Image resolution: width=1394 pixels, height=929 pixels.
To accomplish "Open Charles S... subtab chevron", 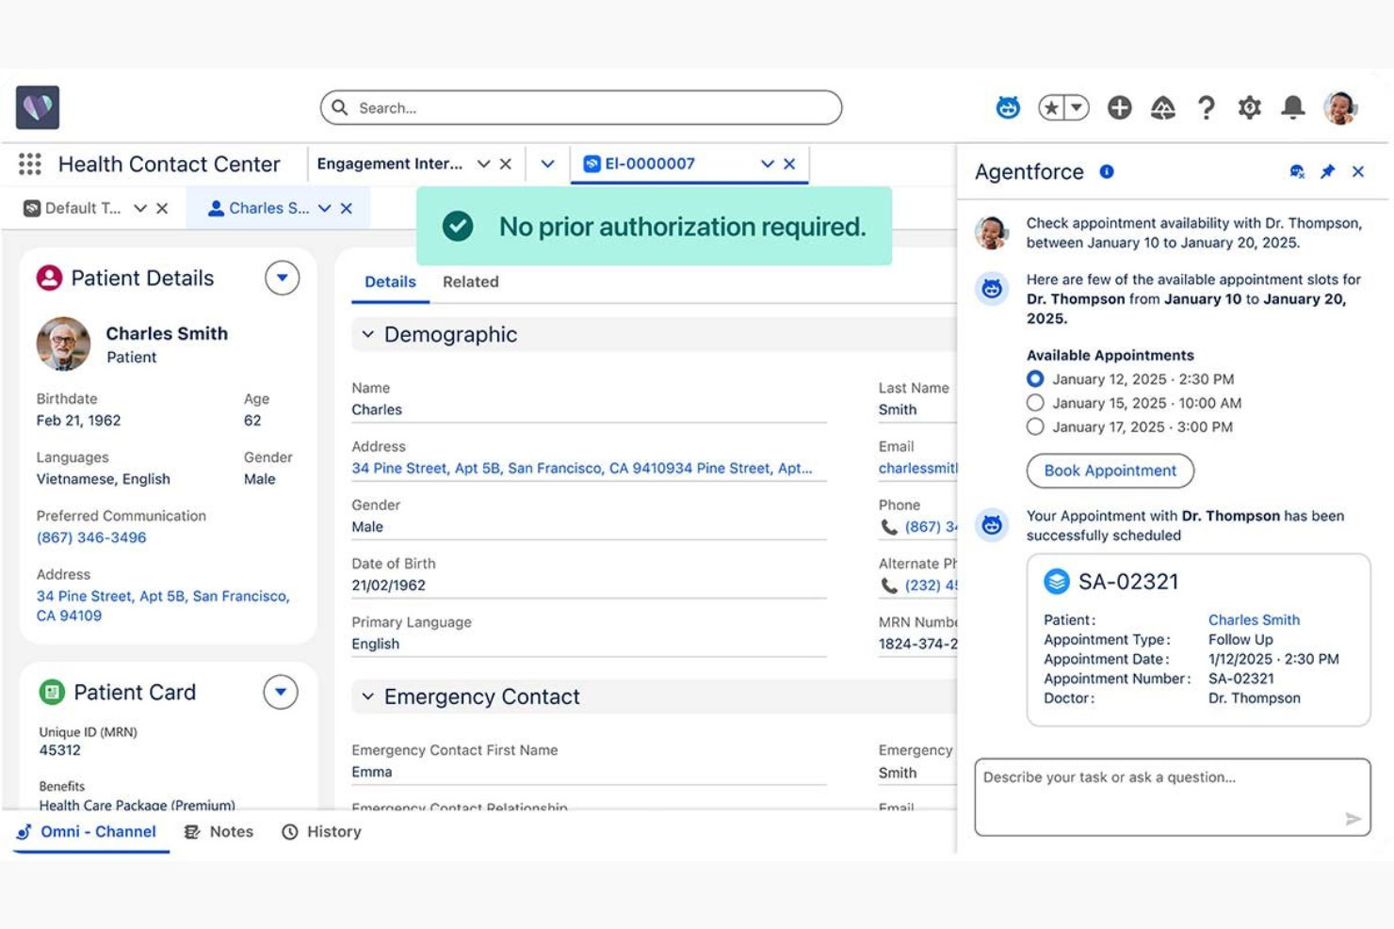I will pos(325,208).
